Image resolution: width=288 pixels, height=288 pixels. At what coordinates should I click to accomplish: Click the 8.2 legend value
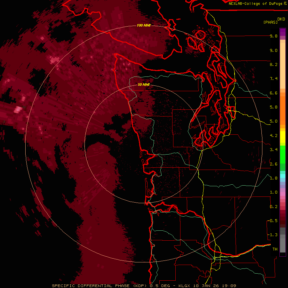(x=274, y=64)
